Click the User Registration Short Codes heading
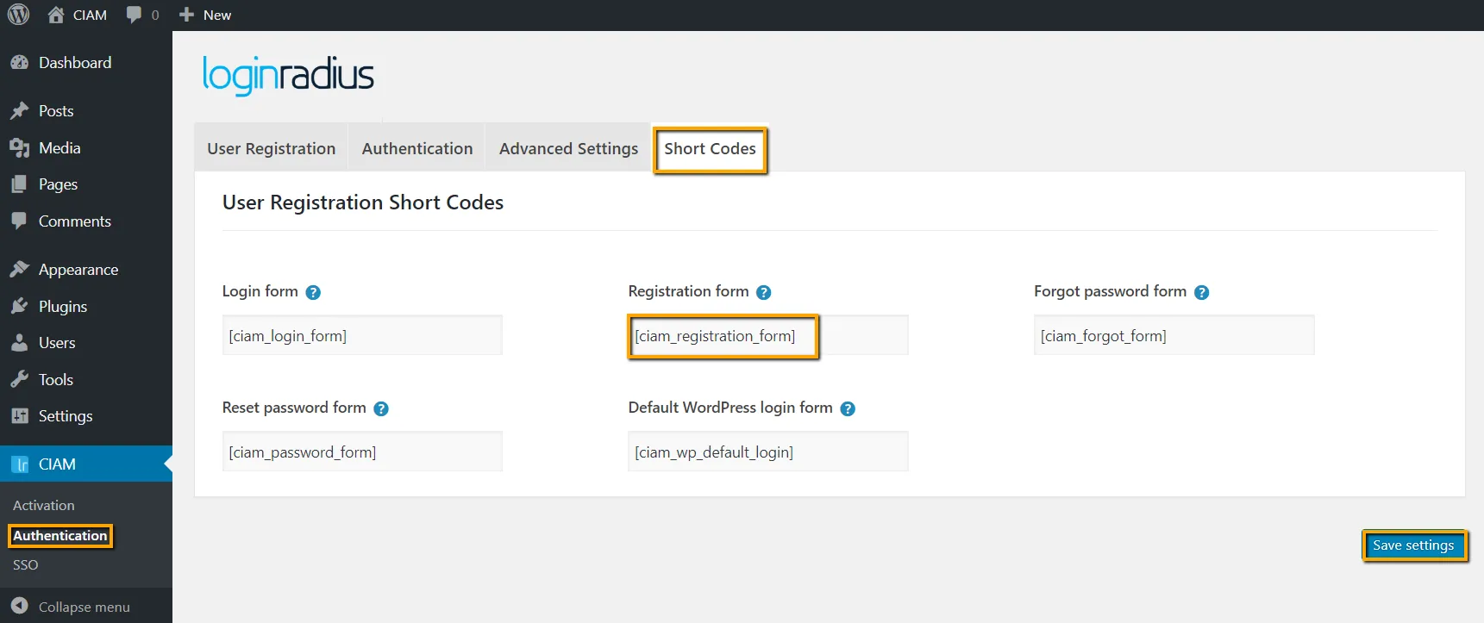 click(363, 202)
